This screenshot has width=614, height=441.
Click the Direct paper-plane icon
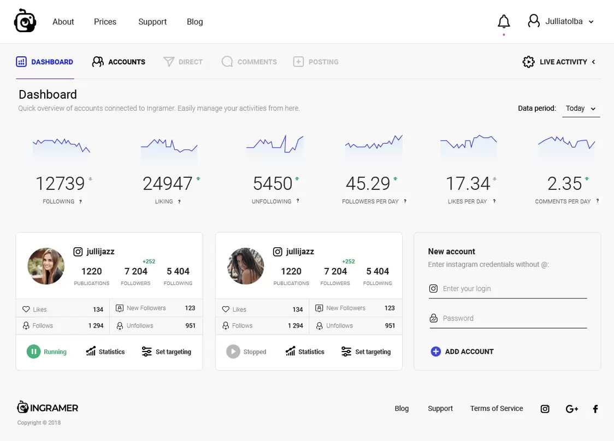pyautogui.click(x=169, y=62)
